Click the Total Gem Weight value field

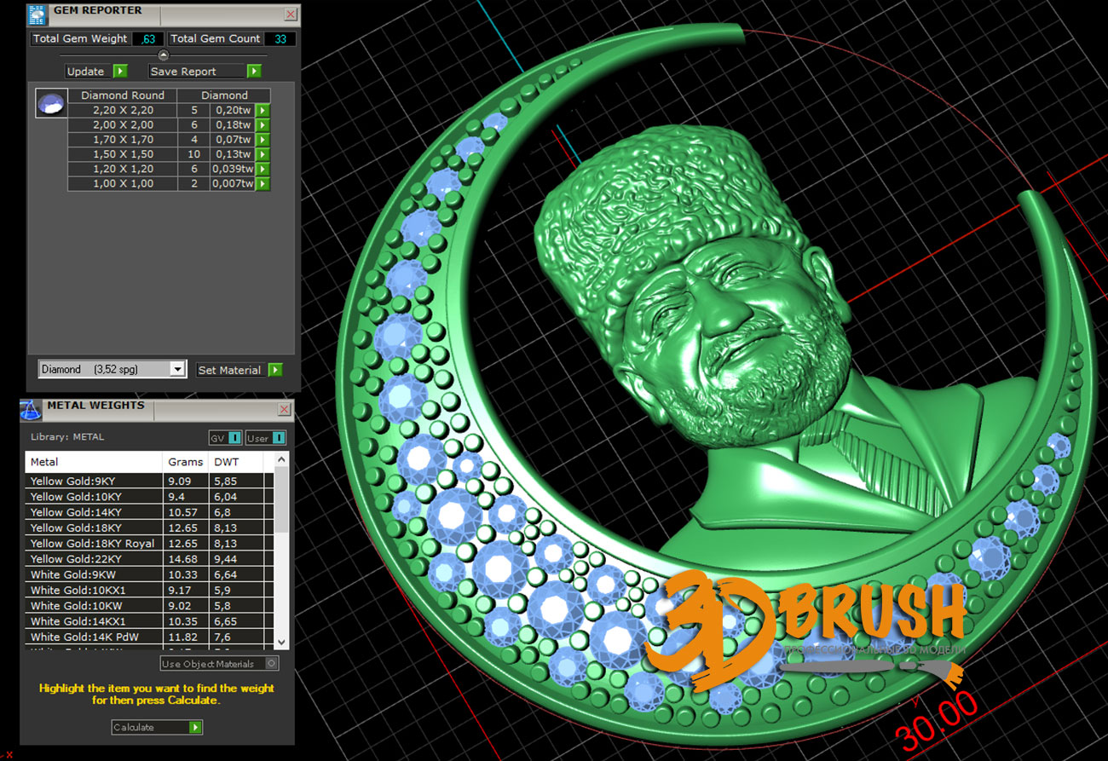tap(149, 39)
